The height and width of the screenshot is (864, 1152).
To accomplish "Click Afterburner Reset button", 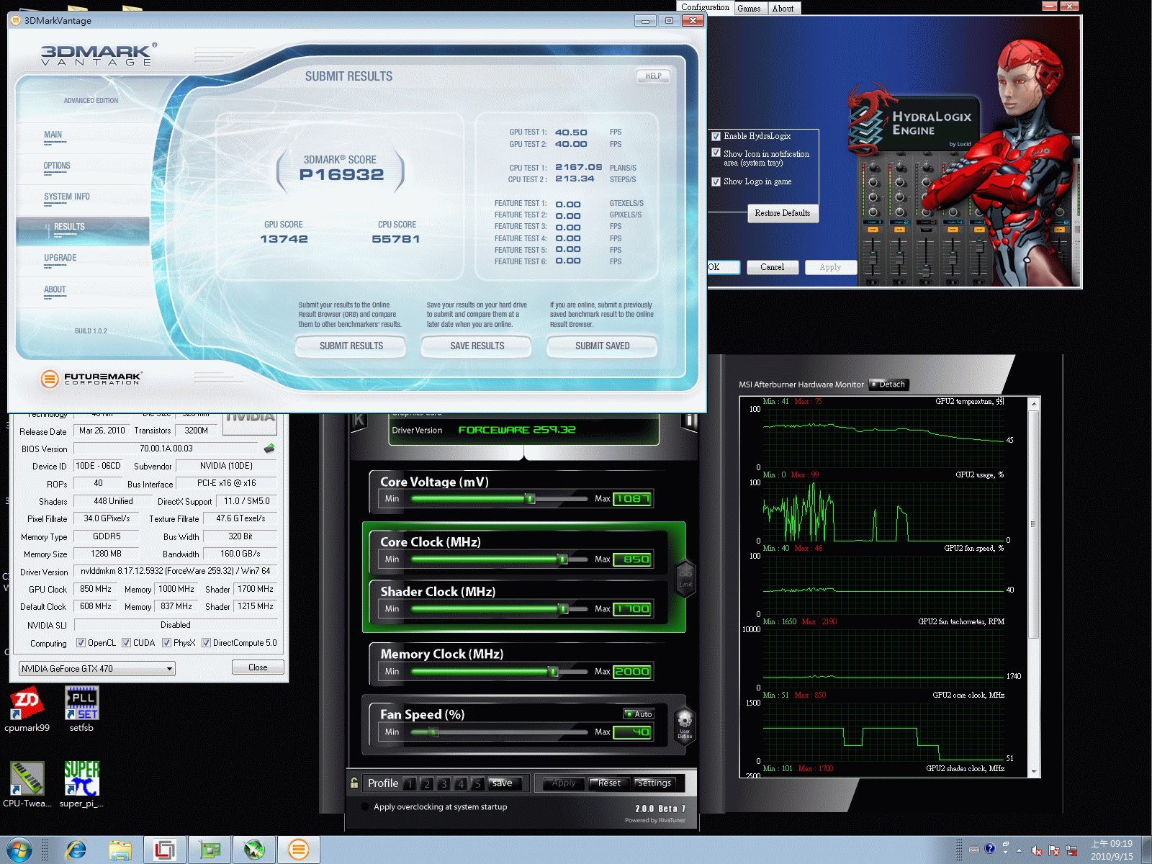I will [x=609, y=783].
